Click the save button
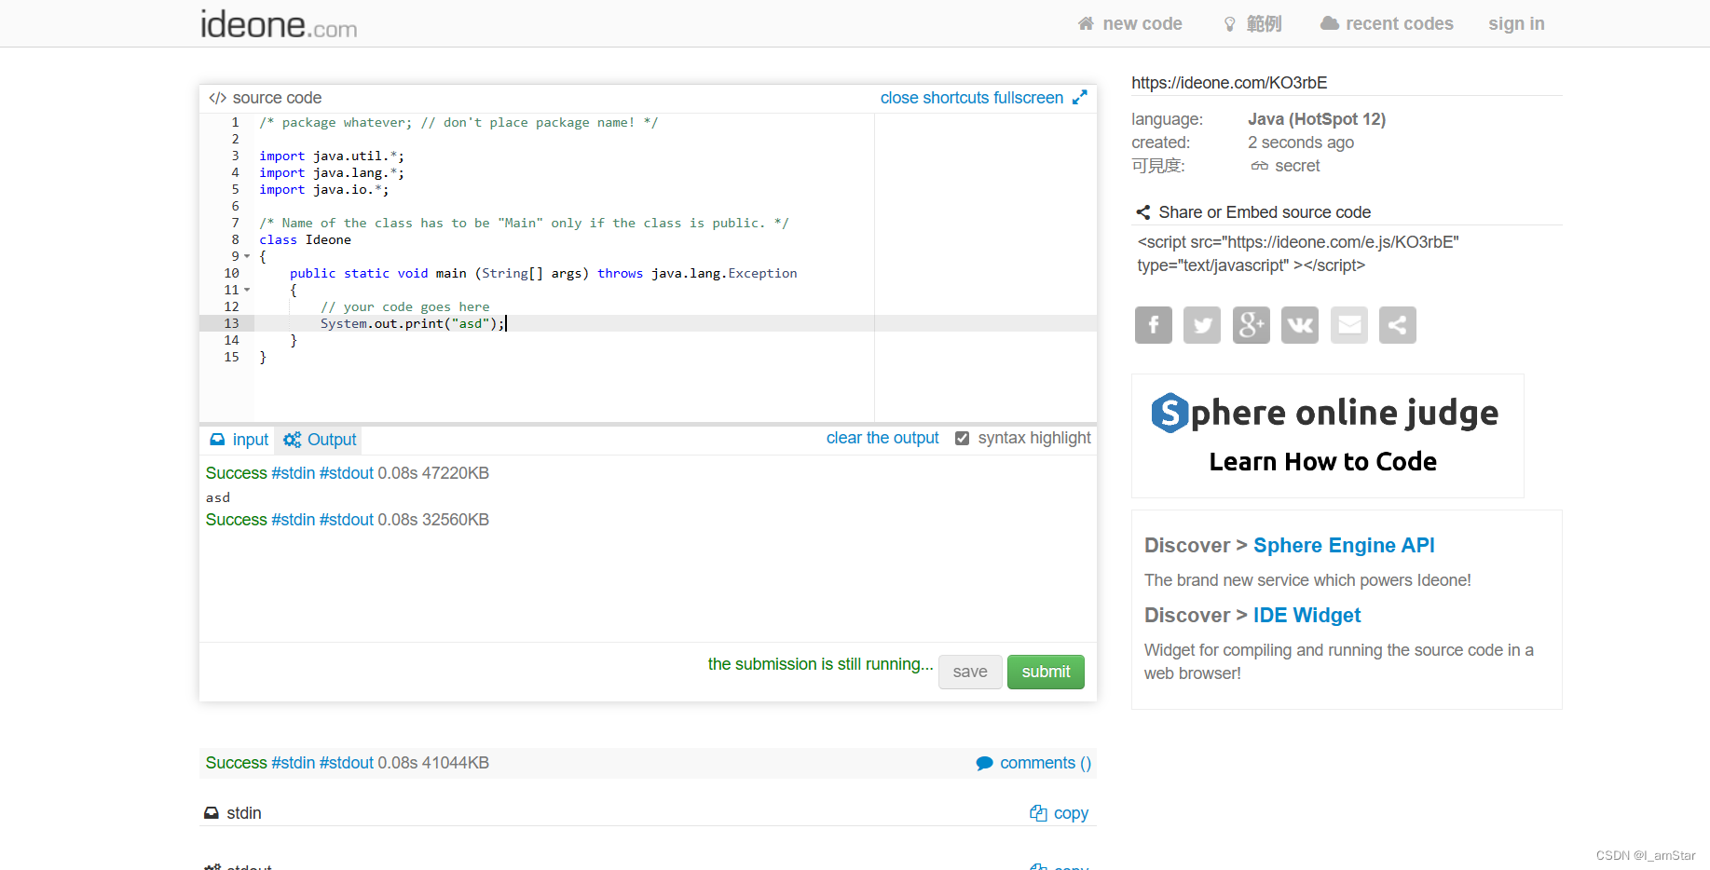The image size is (1710, 870). [x=970, y=673]
